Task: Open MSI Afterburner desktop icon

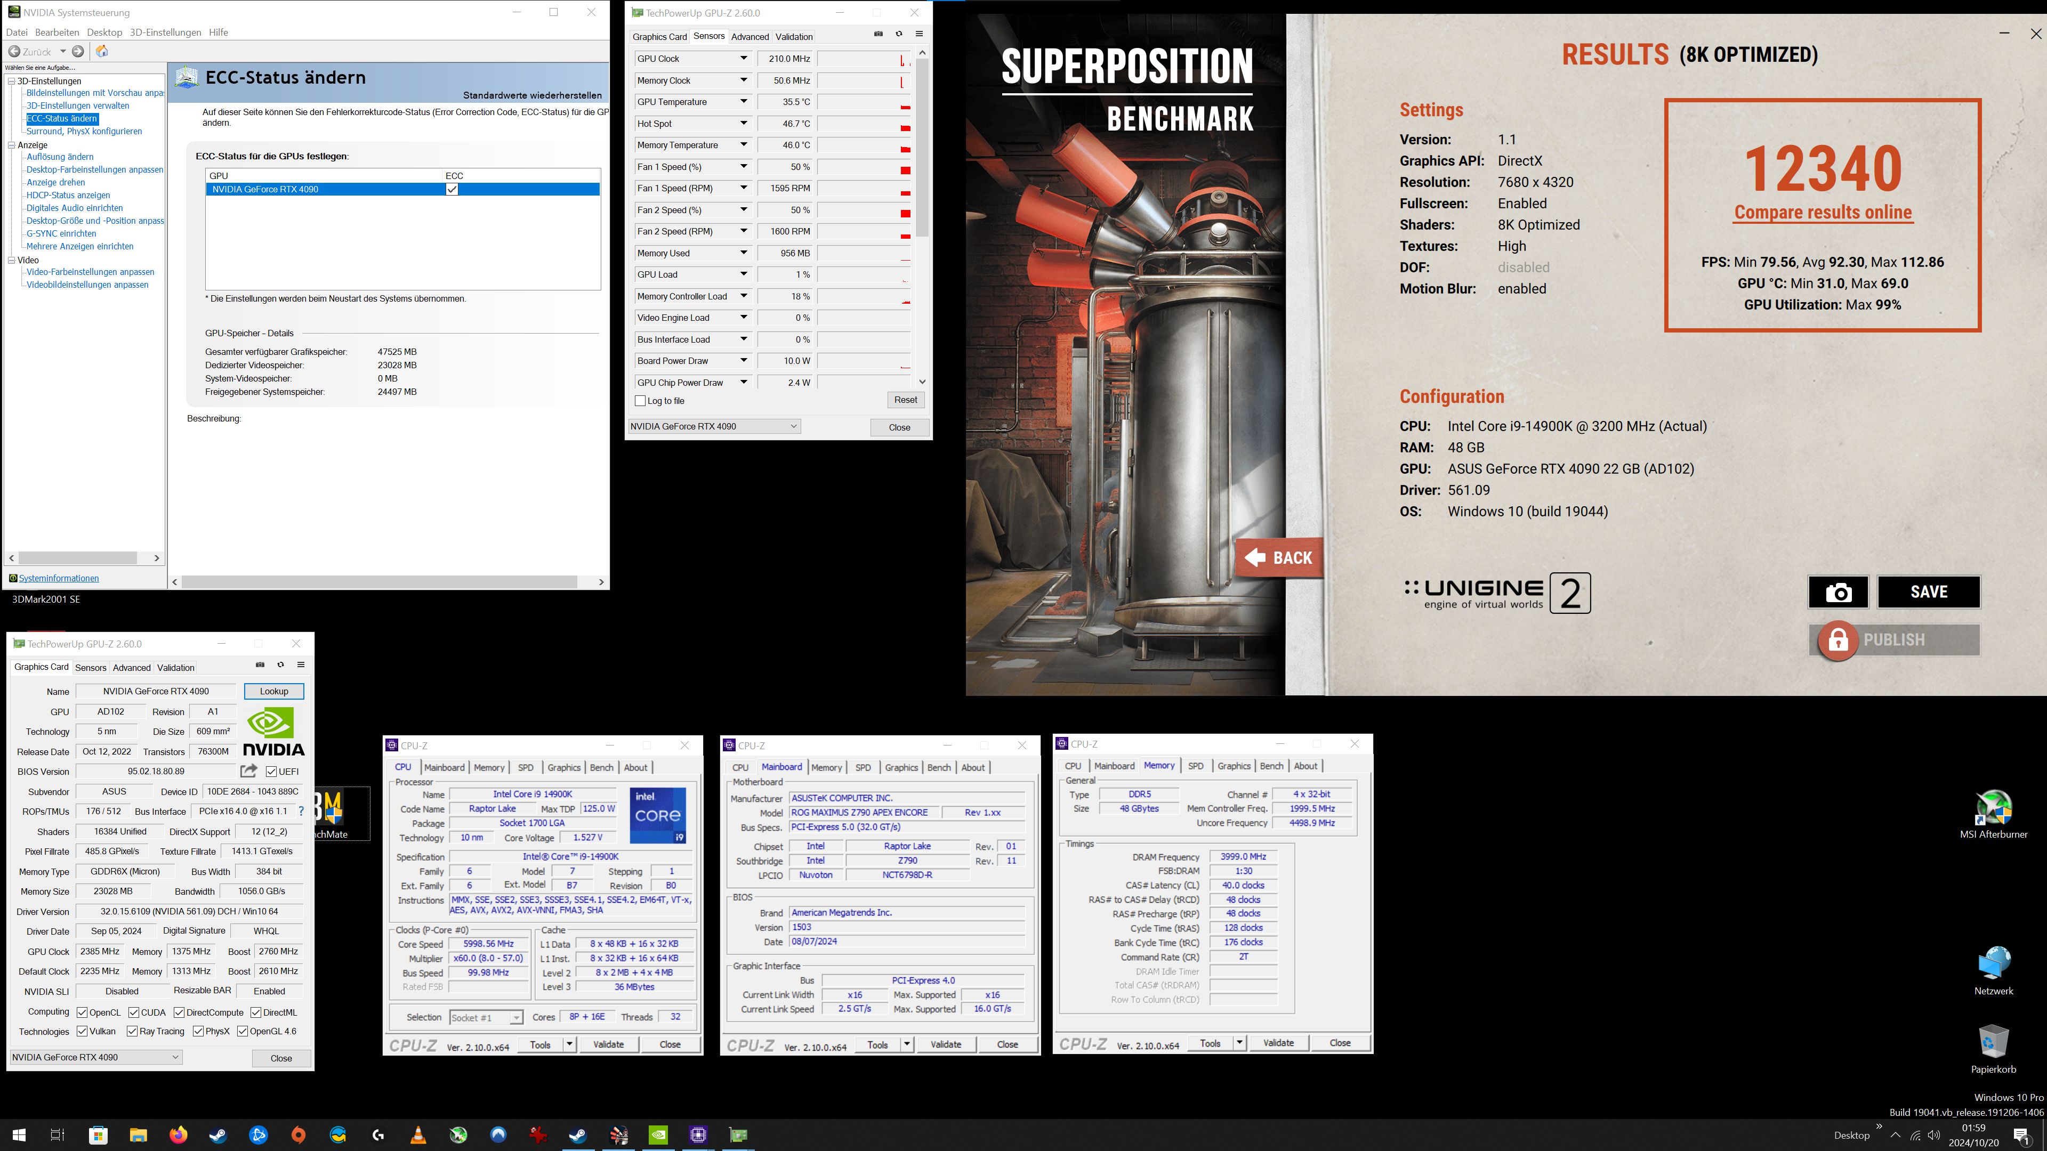Action: coord(1993,813)
